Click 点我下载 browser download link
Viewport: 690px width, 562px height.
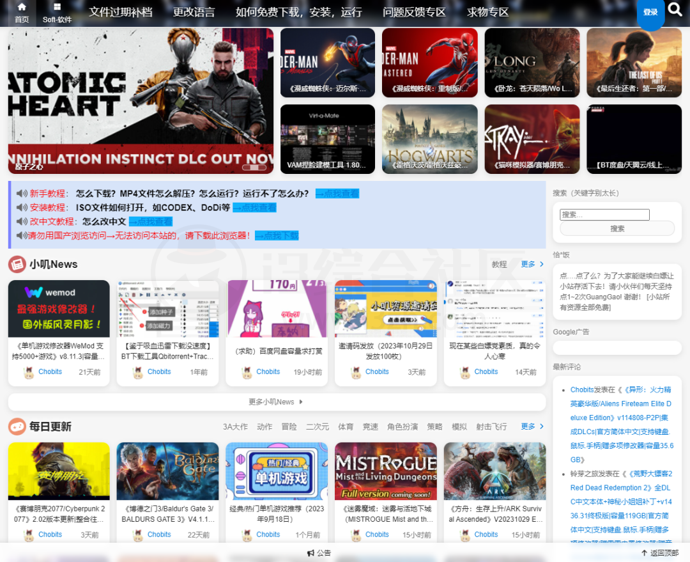(277, 236)
